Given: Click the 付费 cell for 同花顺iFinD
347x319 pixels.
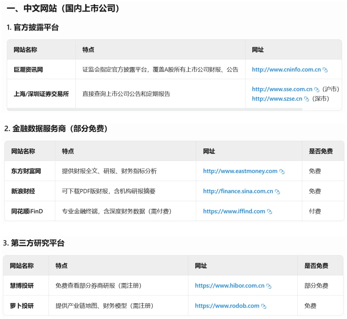Looking at the screenshot, I should pos(323,211).
